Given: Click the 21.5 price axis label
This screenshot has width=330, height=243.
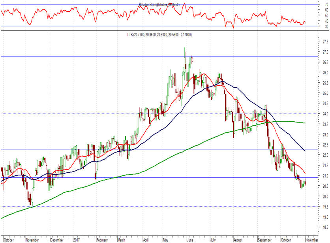Looking at the screenshot, I should click(325, 166).
